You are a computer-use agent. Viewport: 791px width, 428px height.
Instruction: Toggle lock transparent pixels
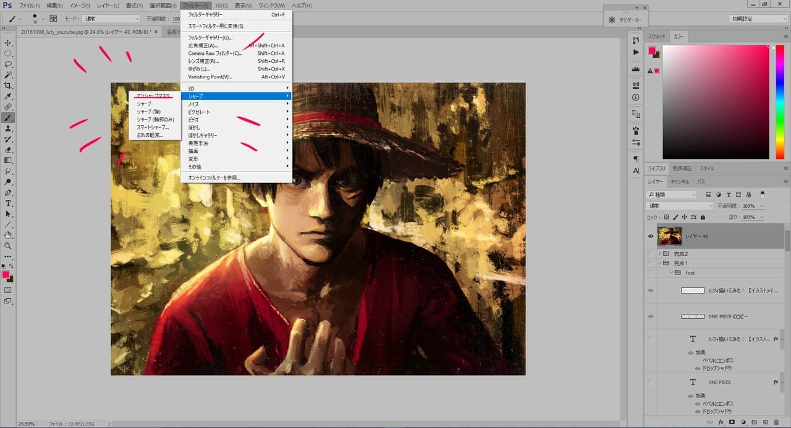[x=666, y=217]
